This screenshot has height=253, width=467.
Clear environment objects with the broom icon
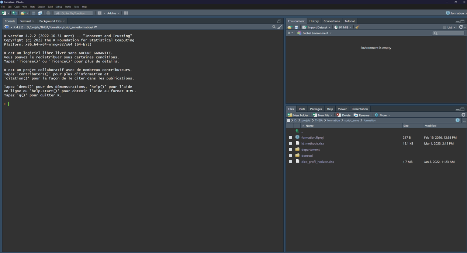tap(357, 27)
